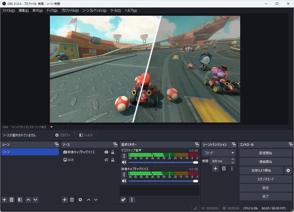Image resolution: width=294 pixels, height=212 pixels.
Task: Pop out the シーントランジション dock
Action: pos(234,145)
